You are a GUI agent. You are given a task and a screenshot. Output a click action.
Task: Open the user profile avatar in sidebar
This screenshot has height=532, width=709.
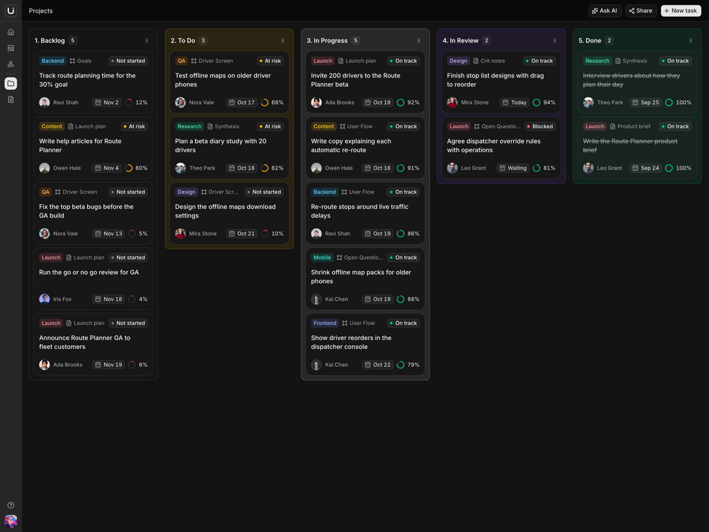point(11,521)
